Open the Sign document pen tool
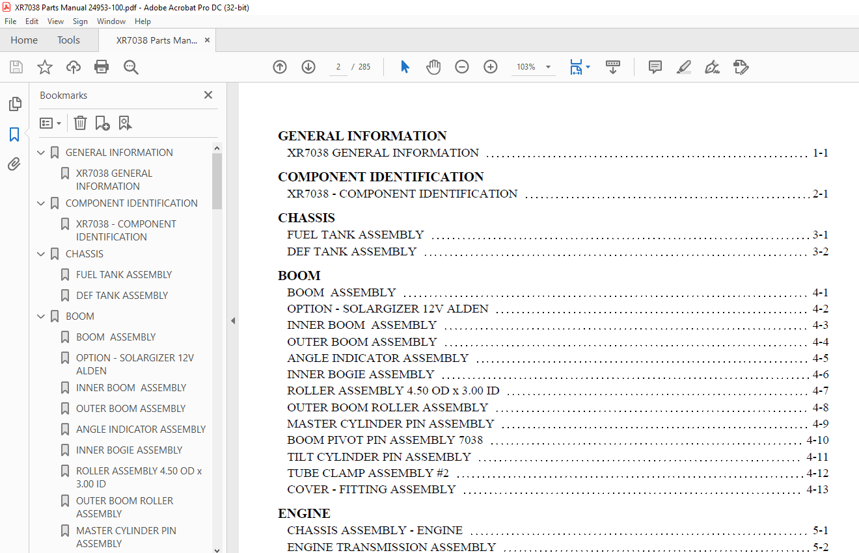The image size is (859, 553). (713, 67)
